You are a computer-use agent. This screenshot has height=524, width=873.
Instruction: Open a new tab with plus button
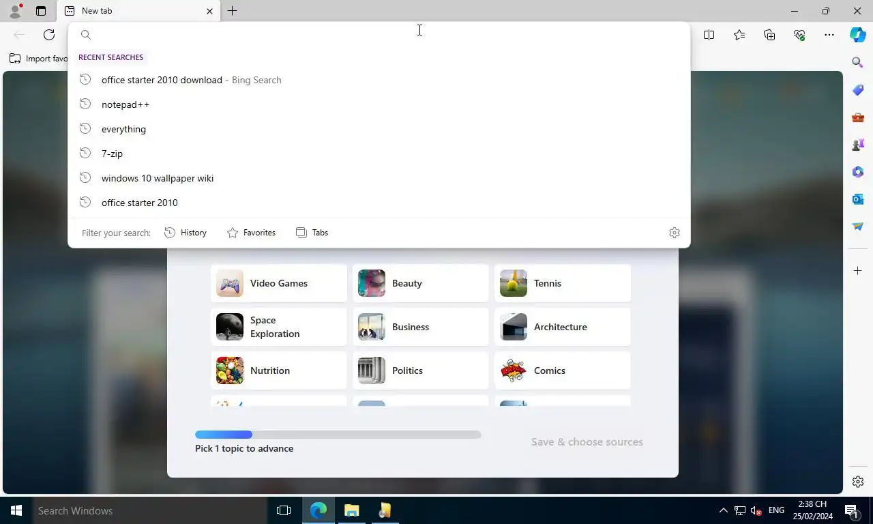232,11
